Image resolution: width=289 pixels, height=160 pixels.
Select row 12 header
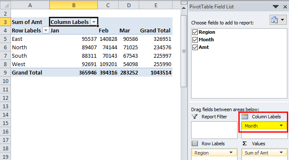(5, 98)
